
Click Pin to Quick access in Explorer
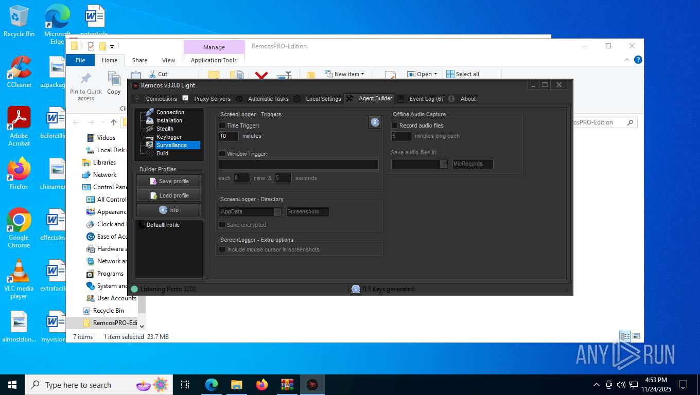pyautogui.click(x=86, y=86)
